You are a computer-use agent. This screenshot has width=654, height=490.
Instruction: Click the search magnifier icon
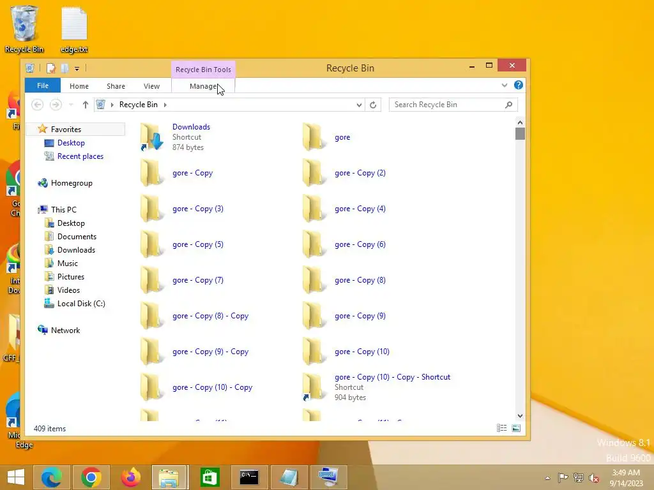point(508,105)
